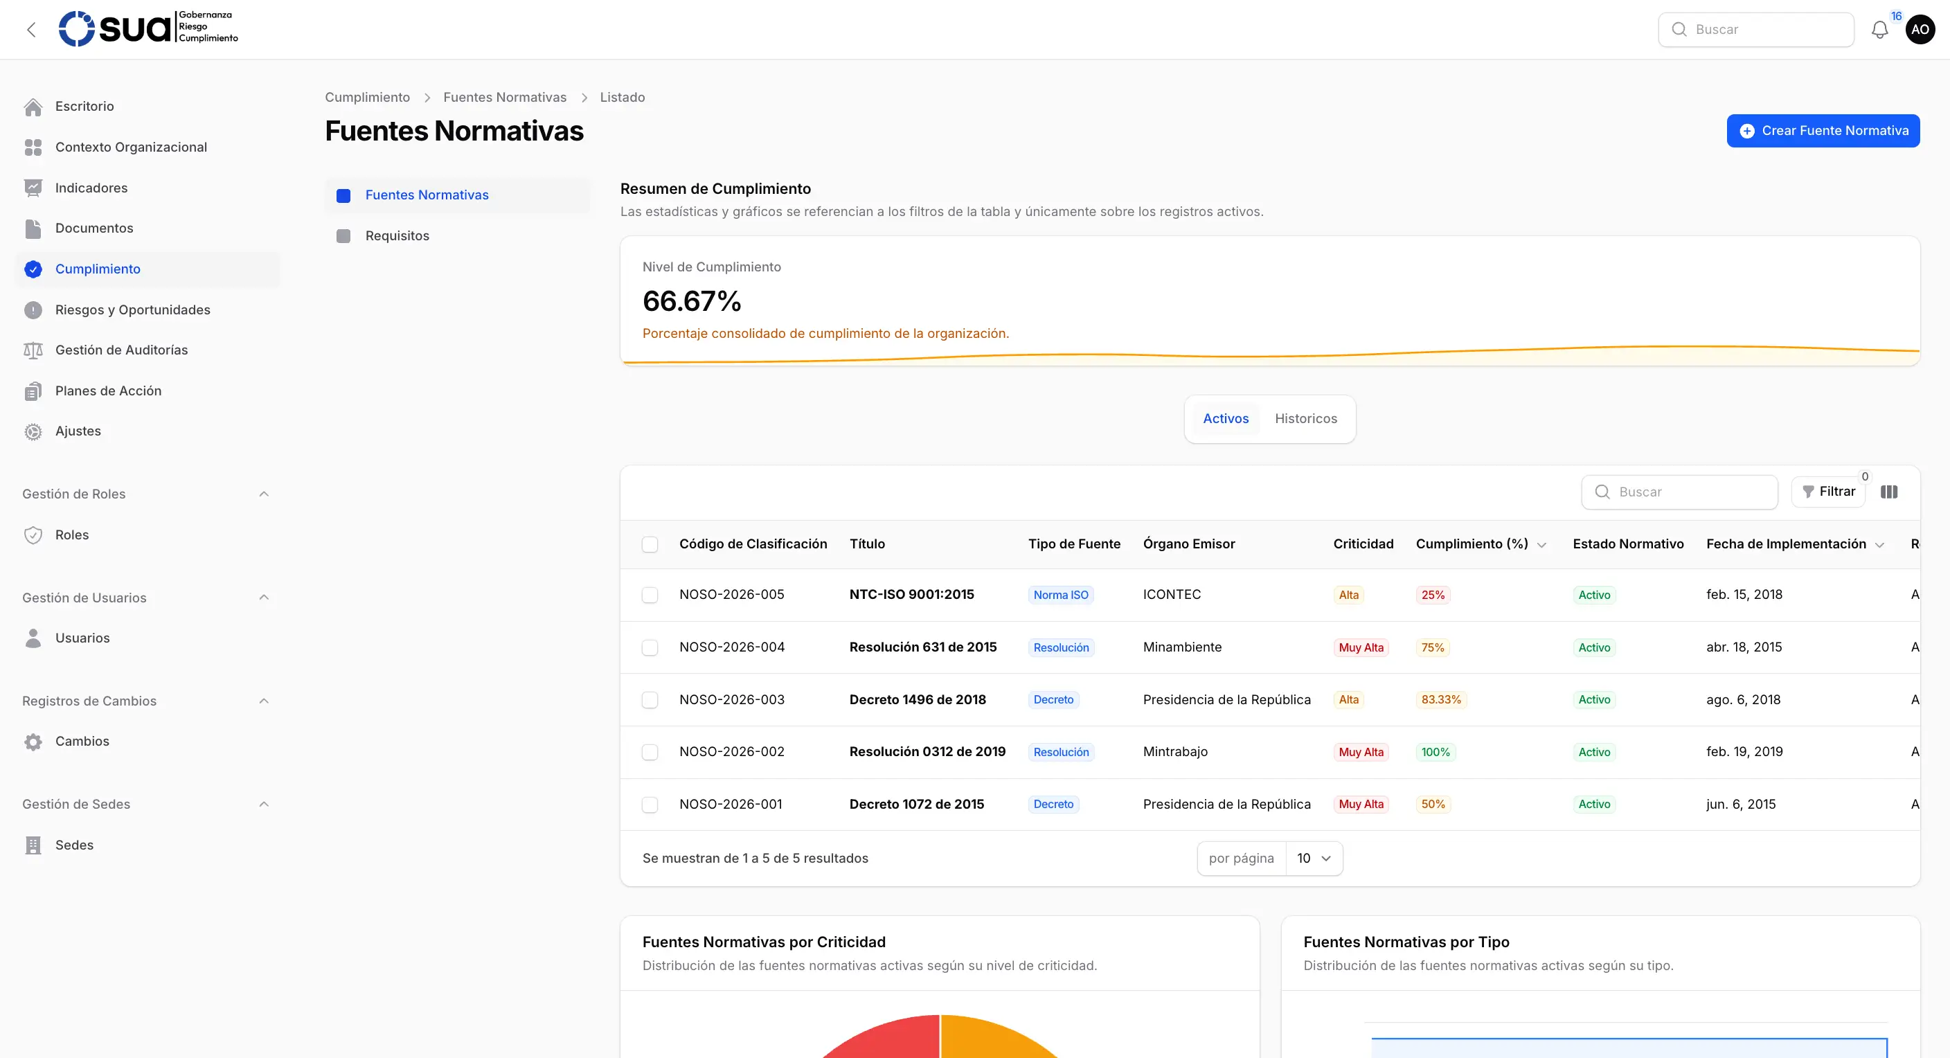Viewport: 1950px width, 1058px height.
Task: Check the box for NOSO-2026-005 row
Action: click(650, 595)
